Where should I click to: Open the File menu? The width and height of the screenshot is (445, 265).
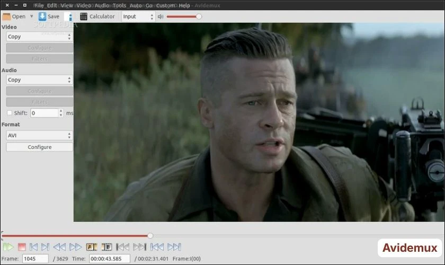pyautogui.click(x=39, y=5)
